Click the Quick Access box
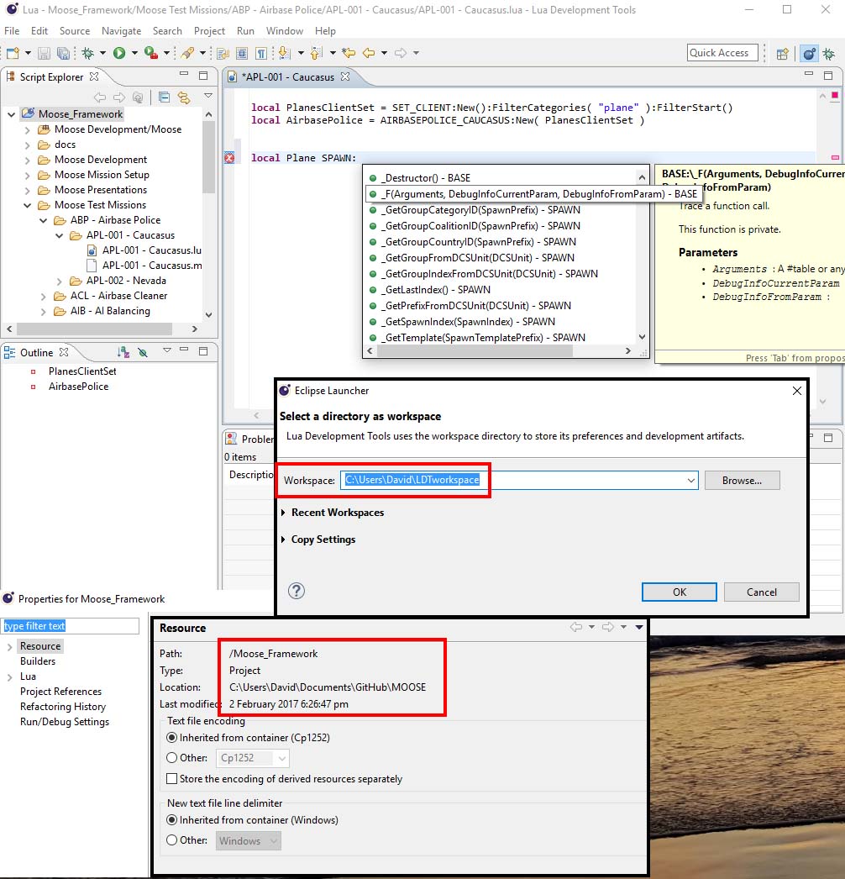Viewport: 845px width, 879px height. pos(722,53)
